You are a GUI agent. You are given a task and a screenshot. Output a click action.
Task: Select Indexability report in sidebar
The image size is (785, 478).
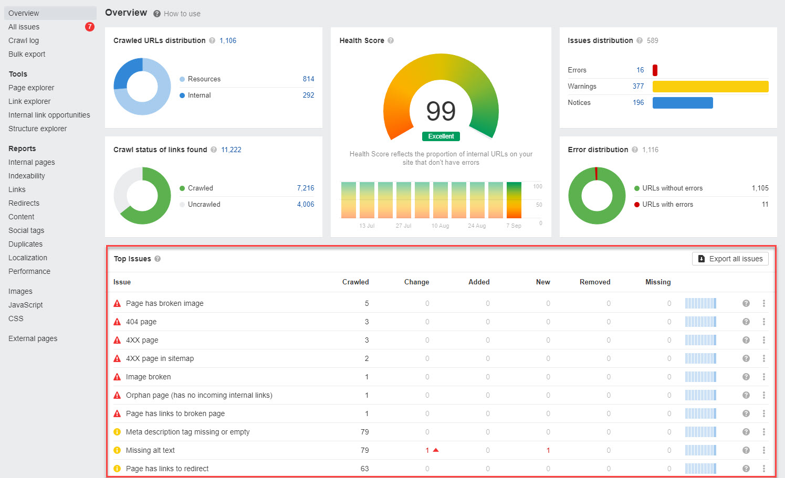coord(27,176)
